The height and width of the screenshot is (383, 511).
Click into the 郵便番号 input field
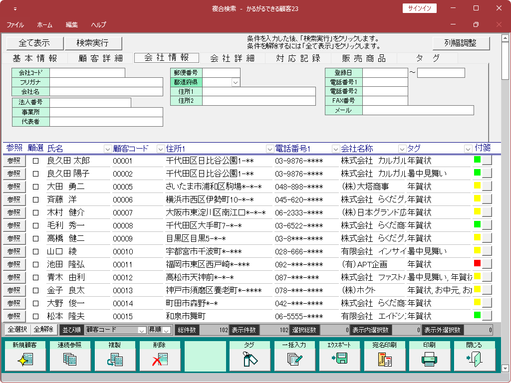(221, 73)
